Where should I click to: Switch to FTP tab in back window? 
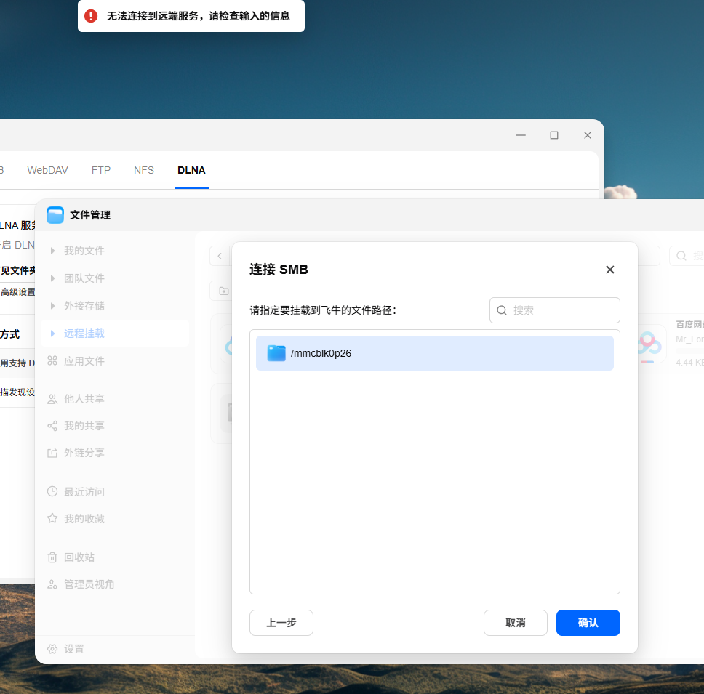point(101,171)
